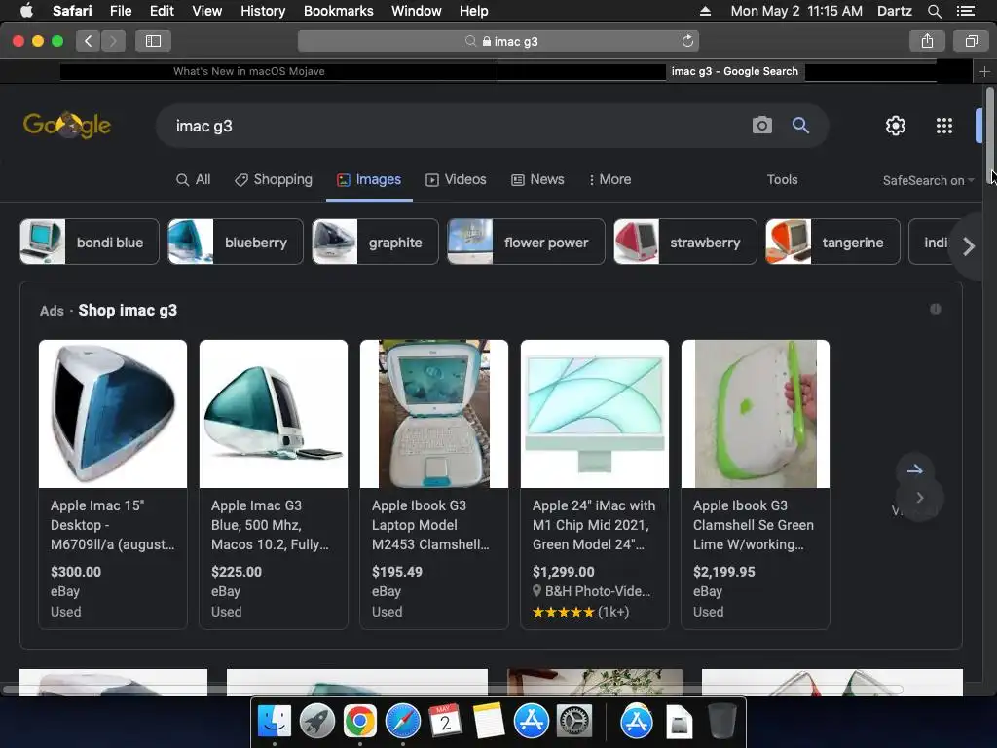Open Google search by image camera icon

coord(761,126)
